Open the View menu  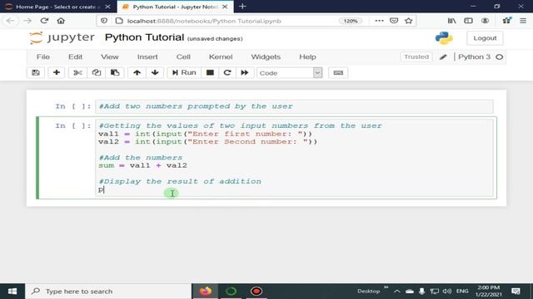pos(109,57)
